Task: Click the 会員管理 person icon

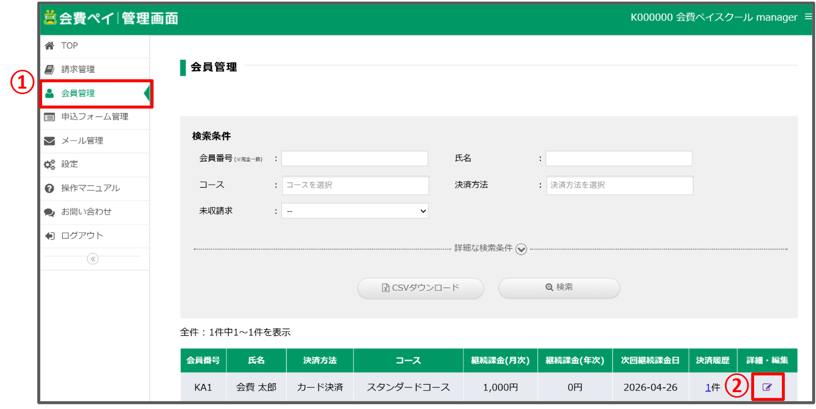Action: pyautogui.click(x=50, y=93)
